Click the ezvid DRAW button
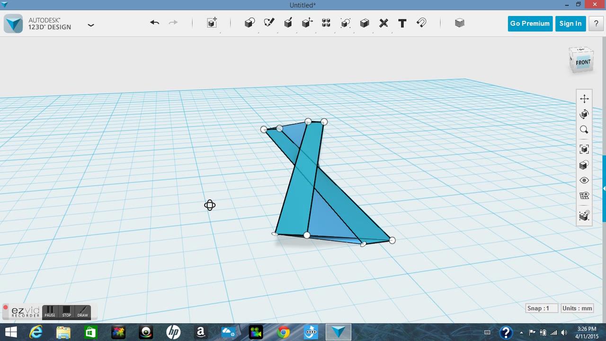 (x=83, y=312)
